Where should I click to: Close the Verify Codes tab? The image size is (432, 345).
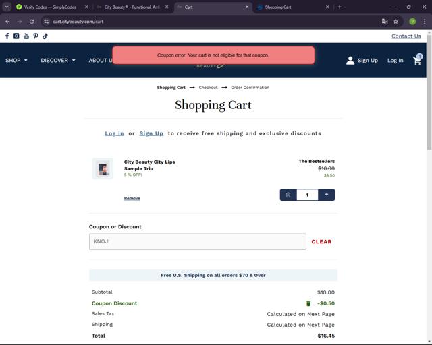(x=86, y=7)
